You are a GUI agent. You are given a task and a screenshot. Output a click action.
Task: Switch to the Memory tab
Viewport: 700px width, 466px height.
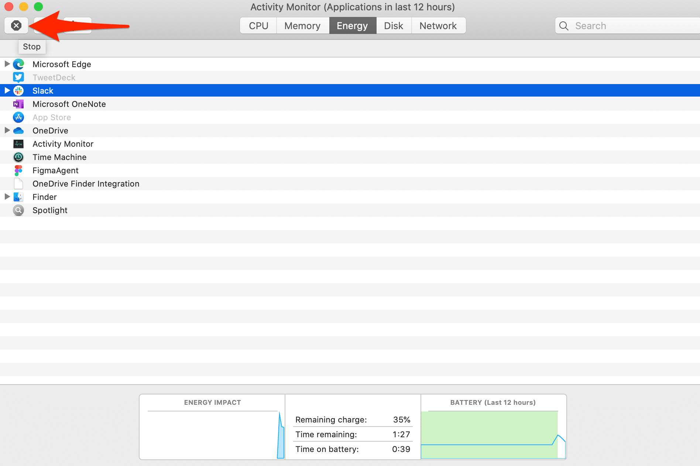pos(302,26)
